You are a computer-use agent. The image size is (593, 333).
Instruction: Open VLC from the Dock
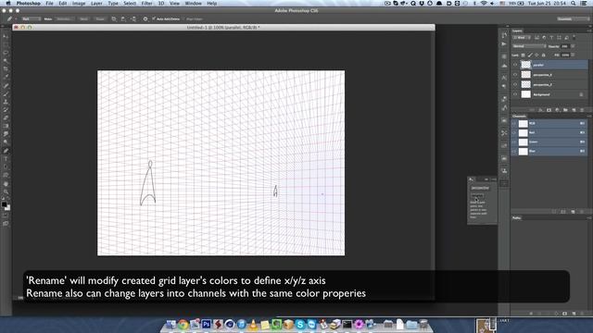point(253,324)
